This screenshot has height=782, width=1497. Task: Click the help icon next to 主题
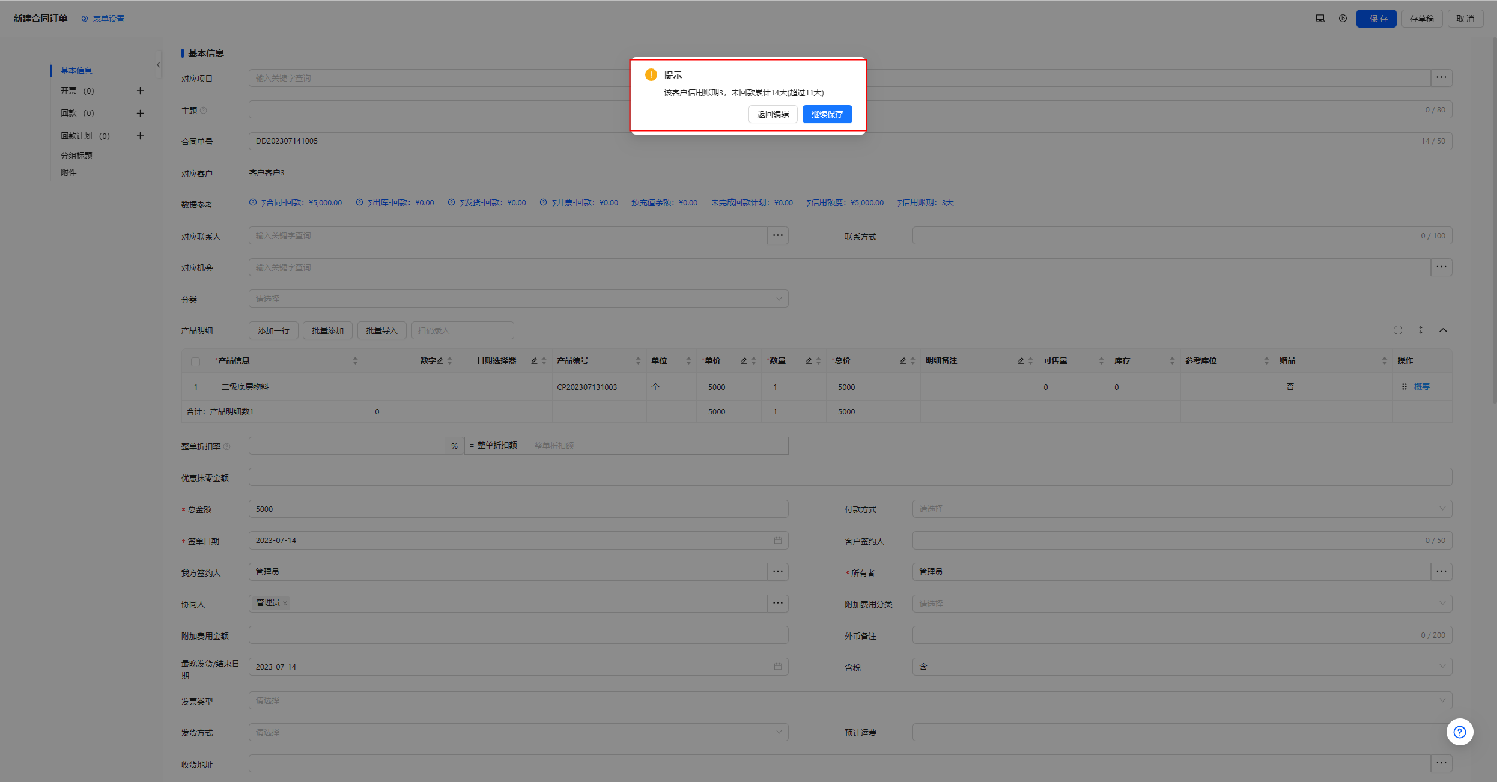coord(203,110)
